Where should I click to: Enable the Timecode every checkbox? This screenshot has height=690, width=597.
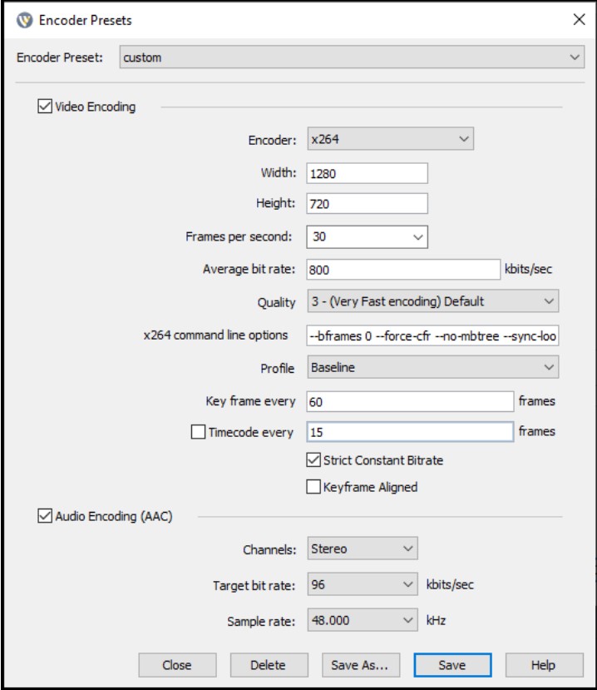198,432
